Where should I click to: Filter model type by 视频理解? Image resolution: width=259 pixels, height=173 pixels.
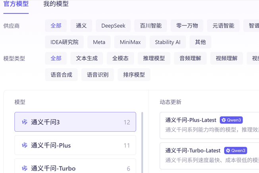226,58
